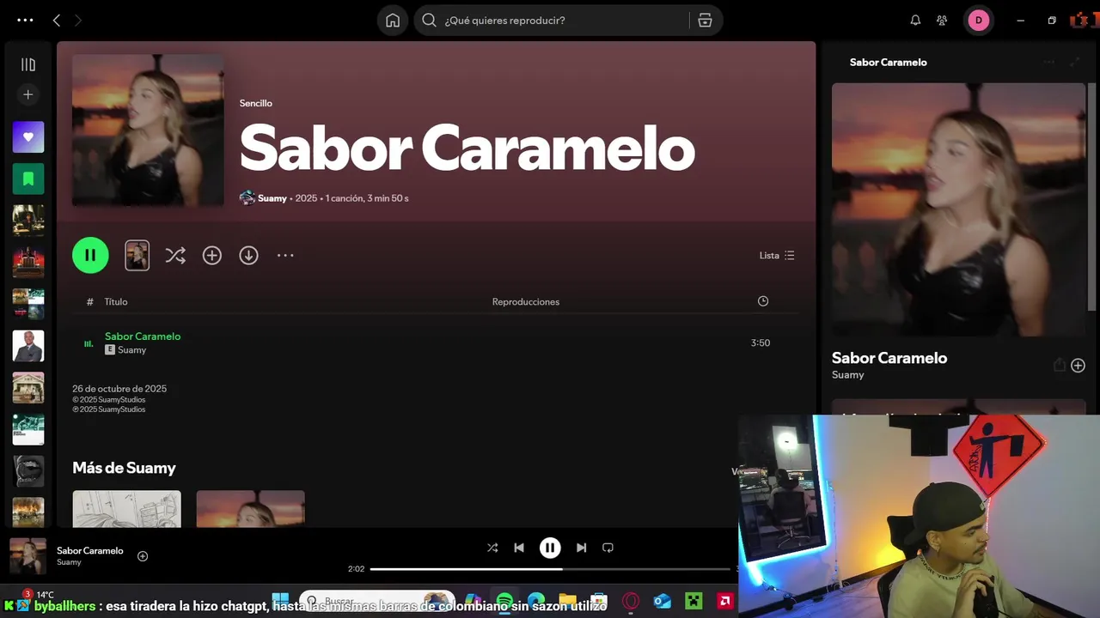This screenshot has height=618, width=1100.
Task: Save album to Your Library
Action: point(212,255)
